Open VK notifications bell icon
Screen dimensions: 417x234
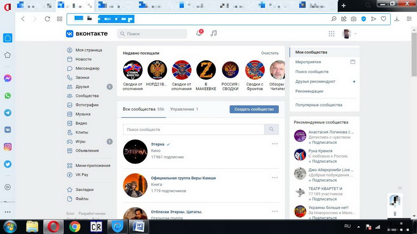coord(199,33)
